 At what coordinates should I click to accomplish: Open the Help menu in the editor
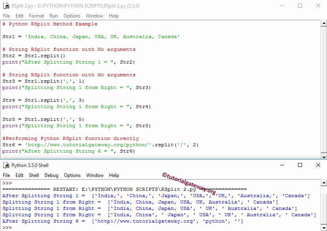tap(113, 16)
